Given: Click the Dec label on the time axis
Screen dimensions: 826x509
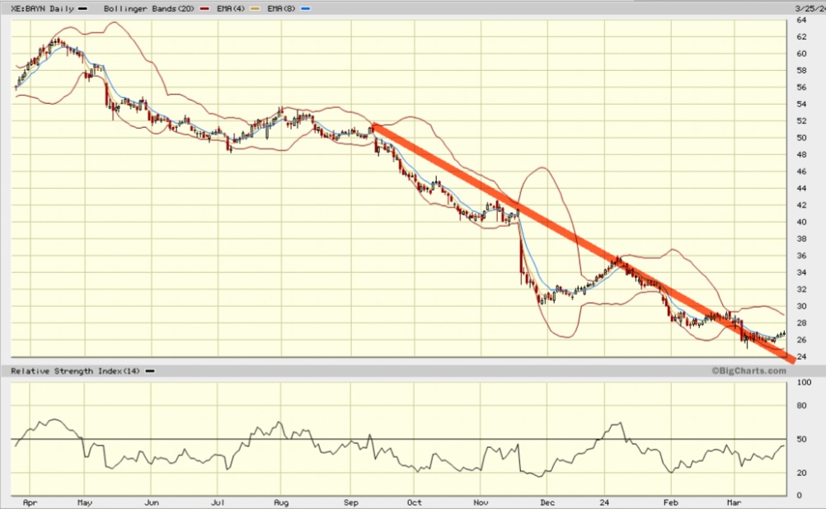Looking at the screenshot, I should point(547,502).
